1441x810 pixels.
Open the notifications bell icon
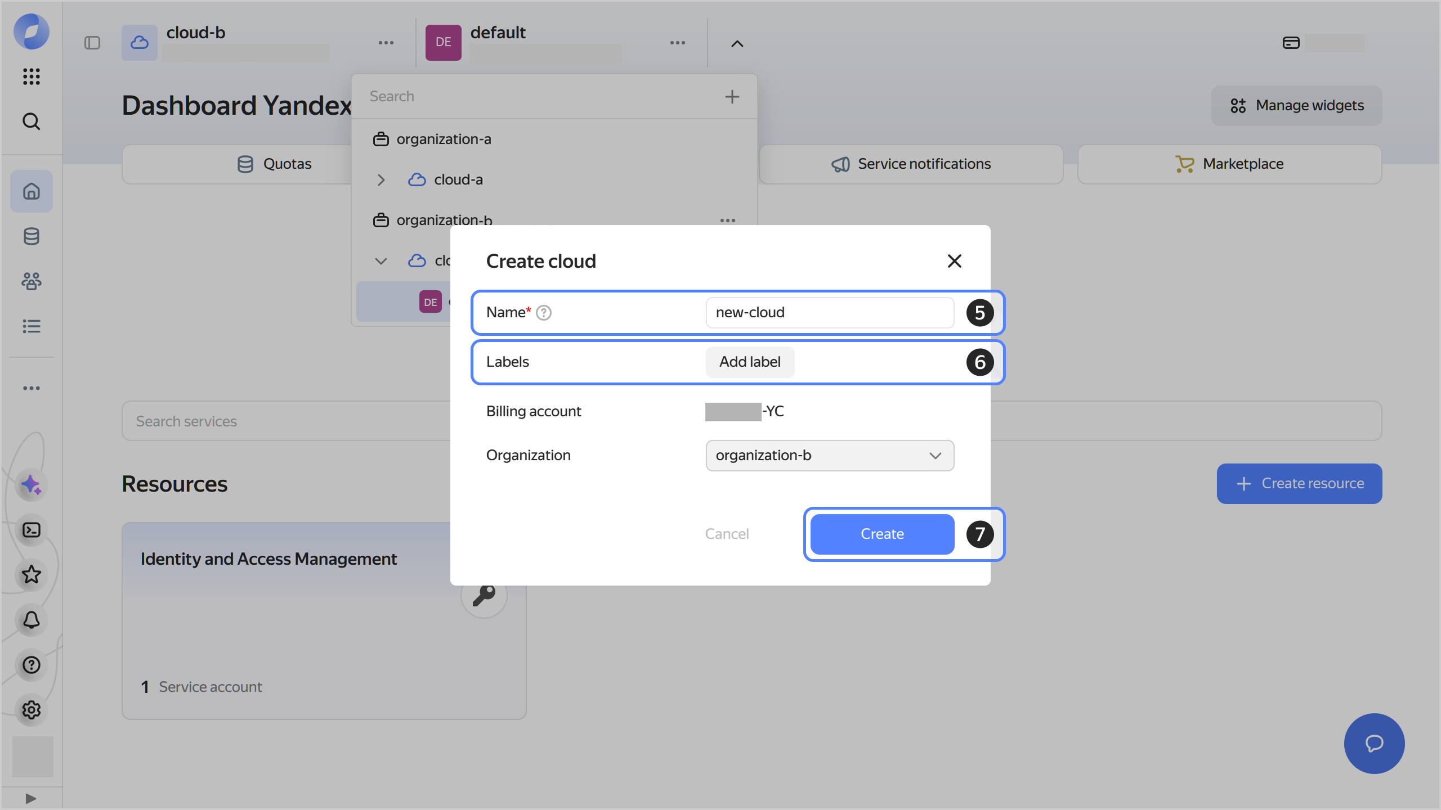click(x=32, y=620)
